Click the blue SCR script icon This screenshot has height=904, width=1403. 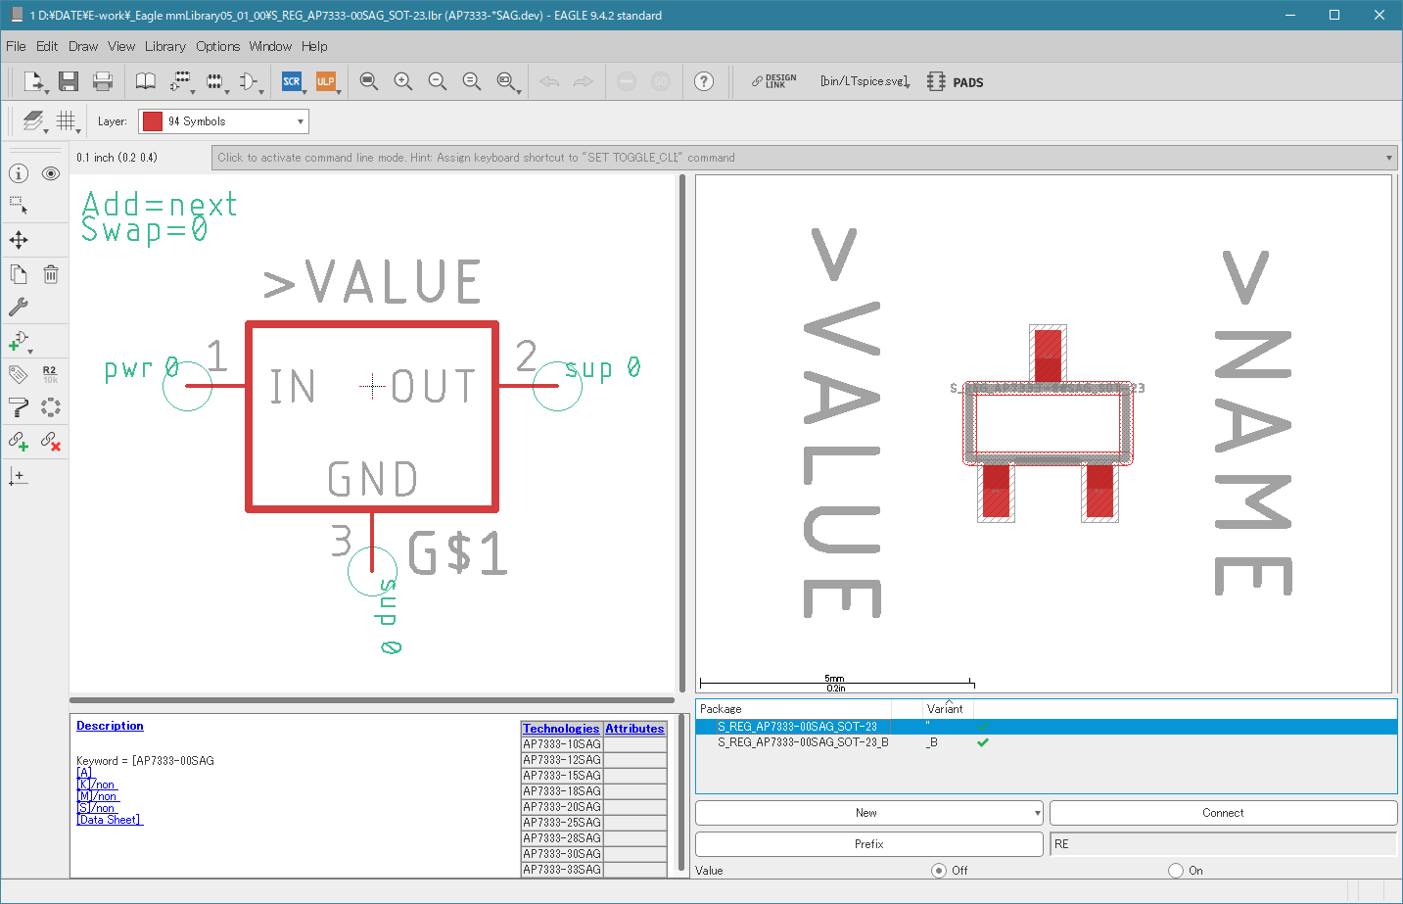(x=292, y=81)
